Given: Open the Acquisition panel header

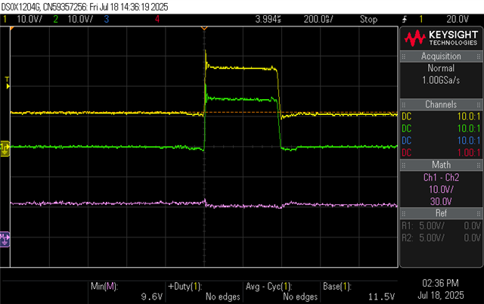Looking at the screenshot, I should (x=441, y=56).
